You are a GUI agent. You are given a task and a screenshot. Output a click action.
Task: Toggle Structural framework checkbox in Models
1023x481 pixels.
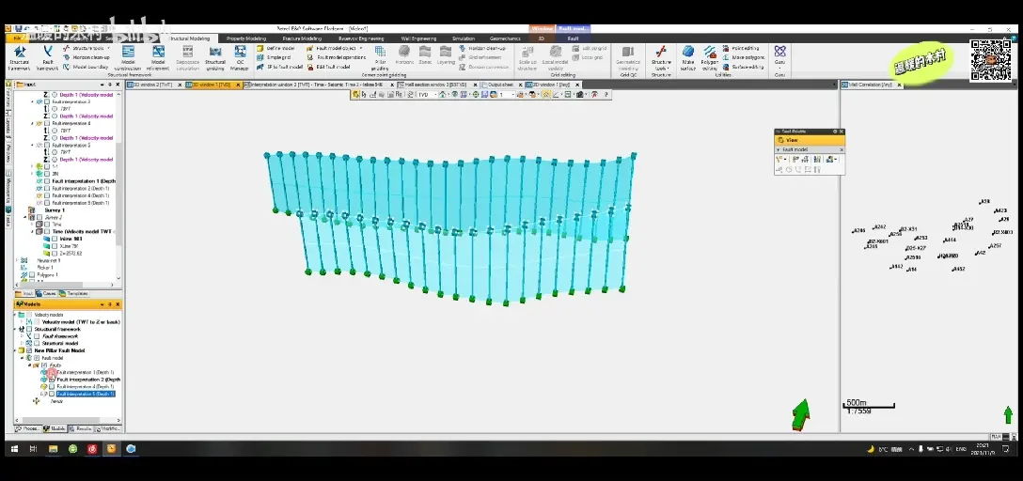(29, 329)
